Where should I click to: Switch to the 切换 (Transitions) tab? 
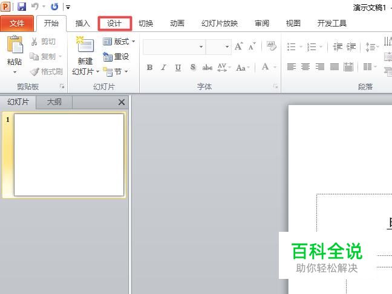tap(146, 24)
